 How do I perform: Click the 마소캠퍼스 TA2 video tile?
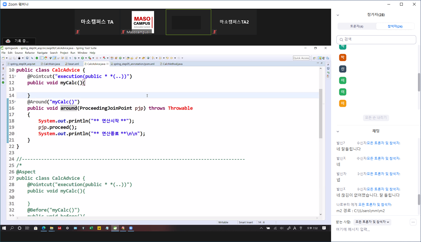pyautogui.click(x=234, y=22)
